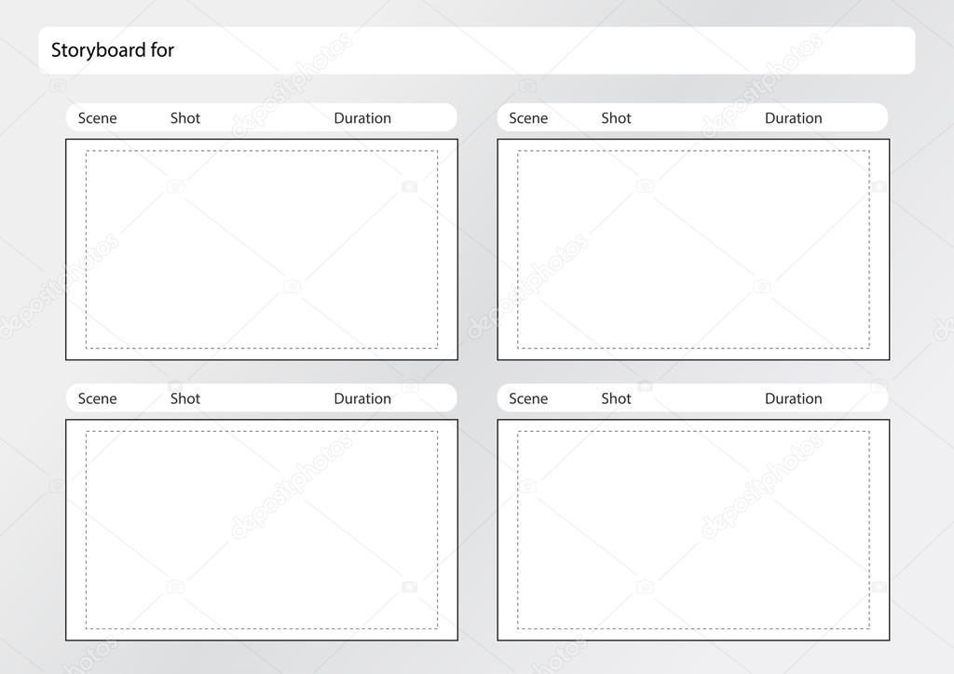
Task: Select the Scene label of the top-right panel
Action: 528,118
